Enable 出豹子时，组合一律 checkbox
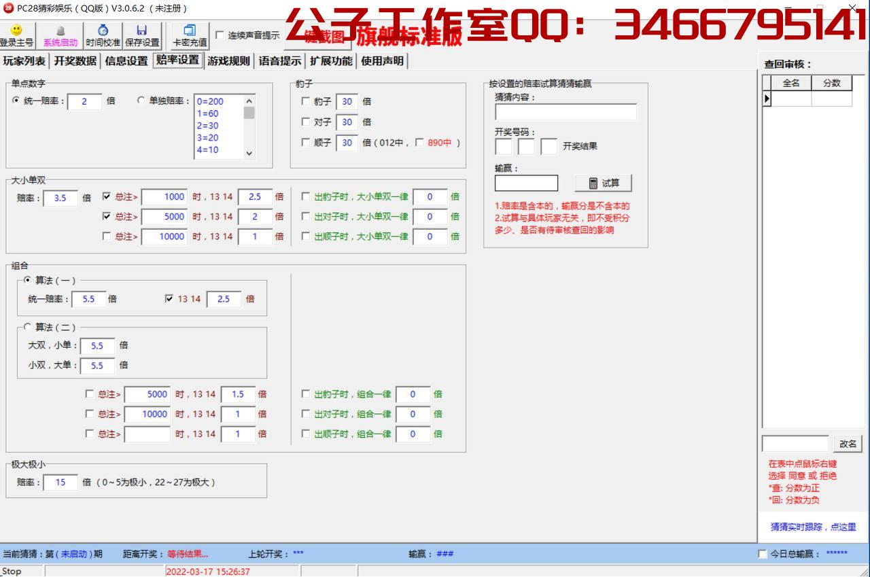The height and width of the screenshot is (577, 870). (x=306, y=394)
